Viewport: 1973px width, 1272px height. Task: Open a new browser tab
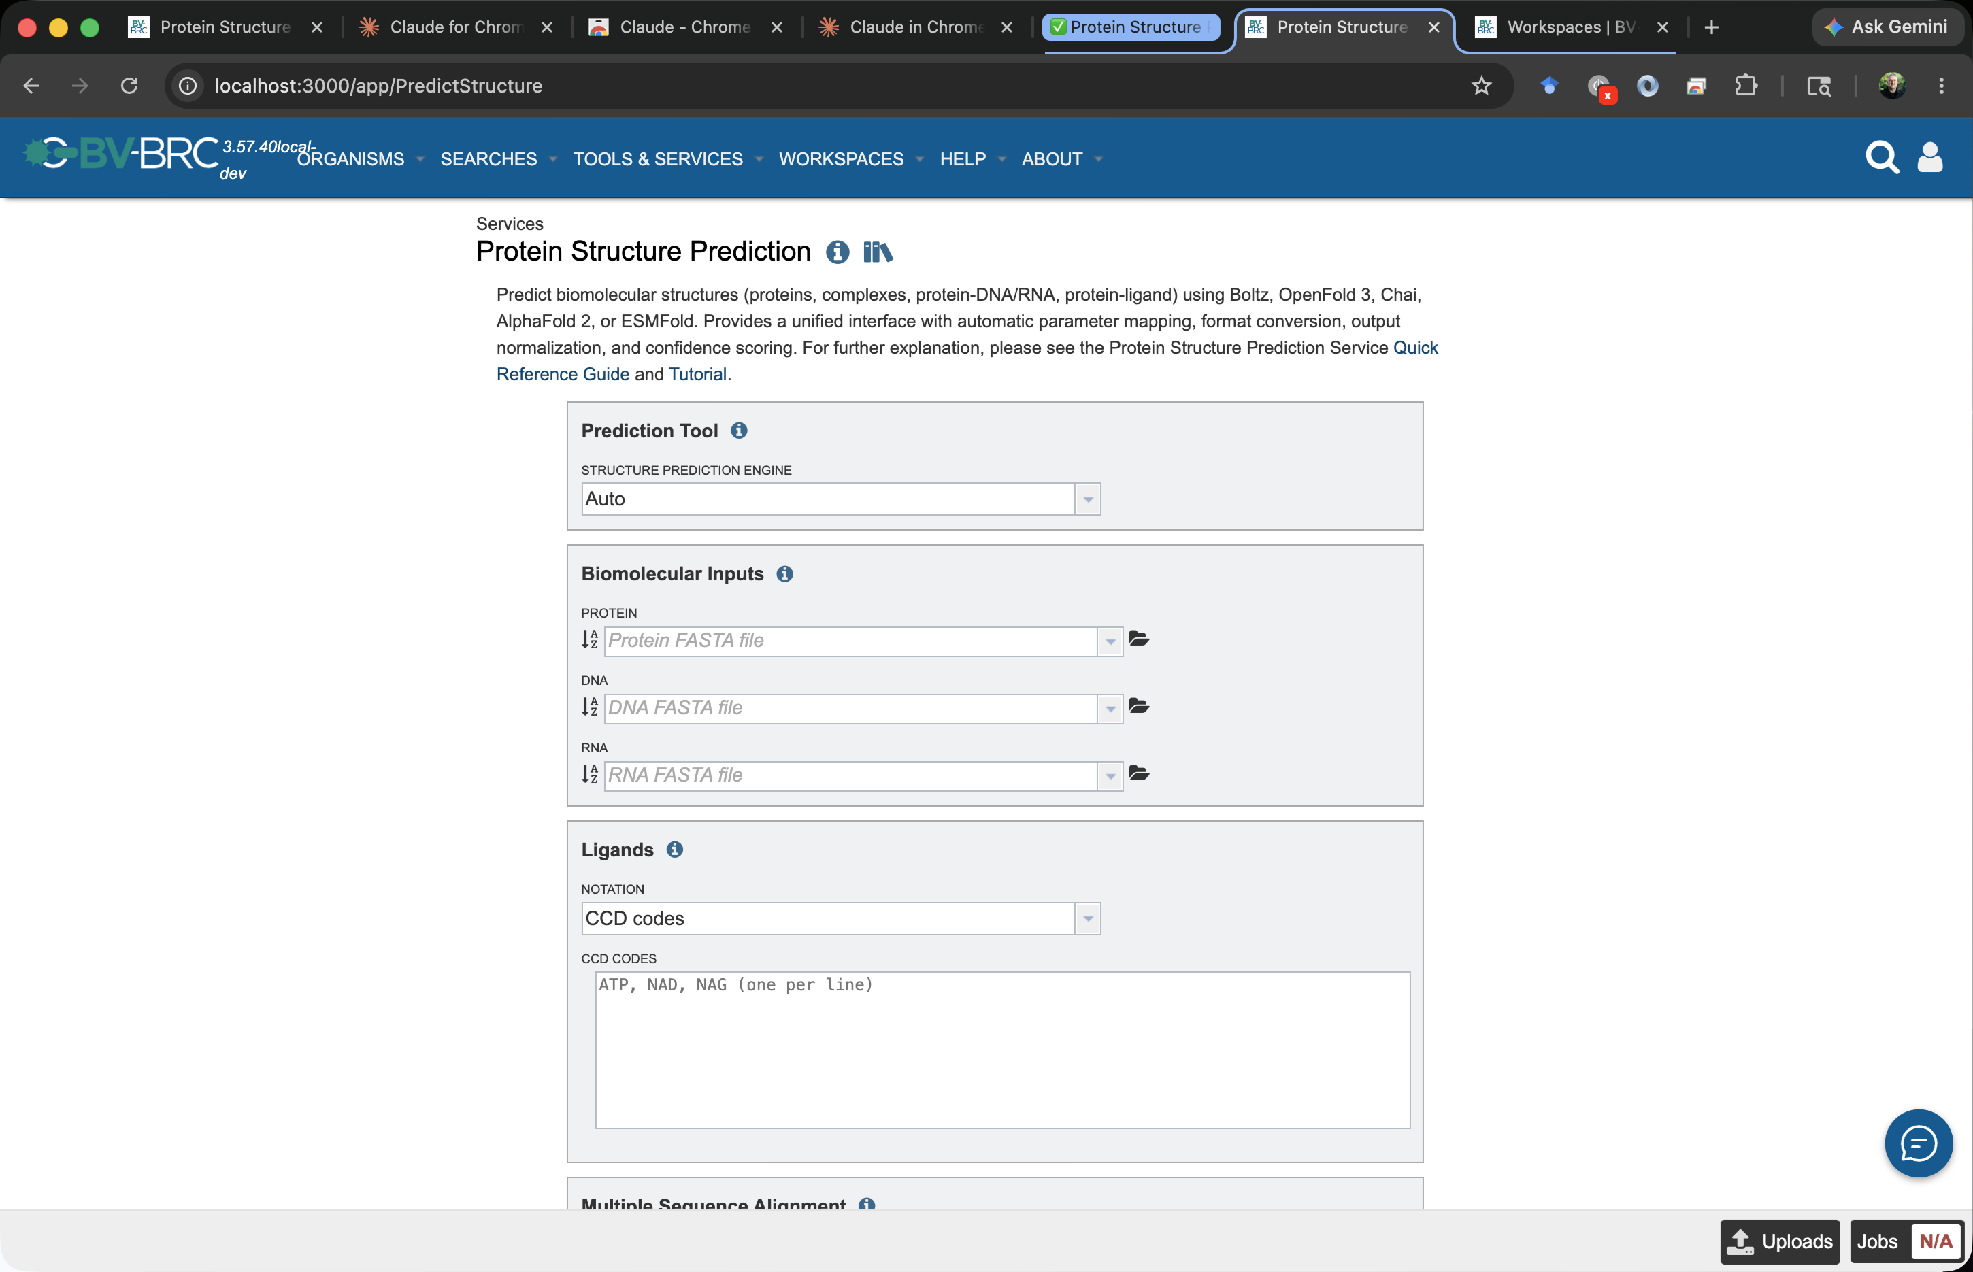click(1711, 27)
